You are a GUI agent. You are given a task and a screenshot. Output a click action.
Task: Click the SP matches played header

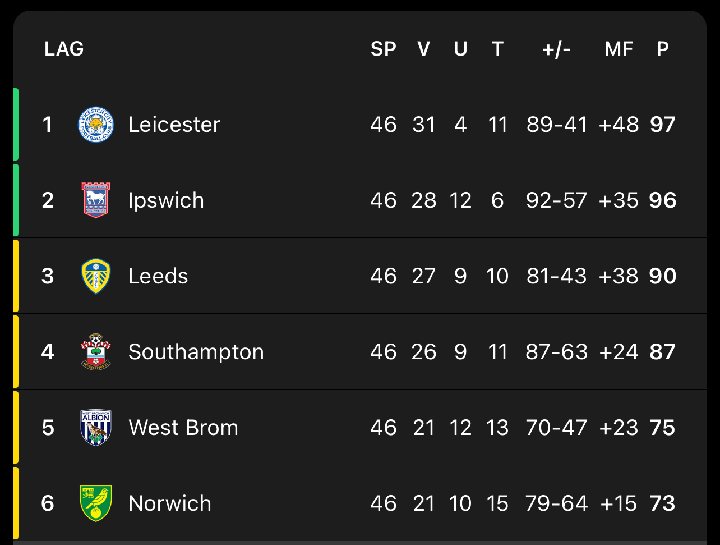pos(383,49)
